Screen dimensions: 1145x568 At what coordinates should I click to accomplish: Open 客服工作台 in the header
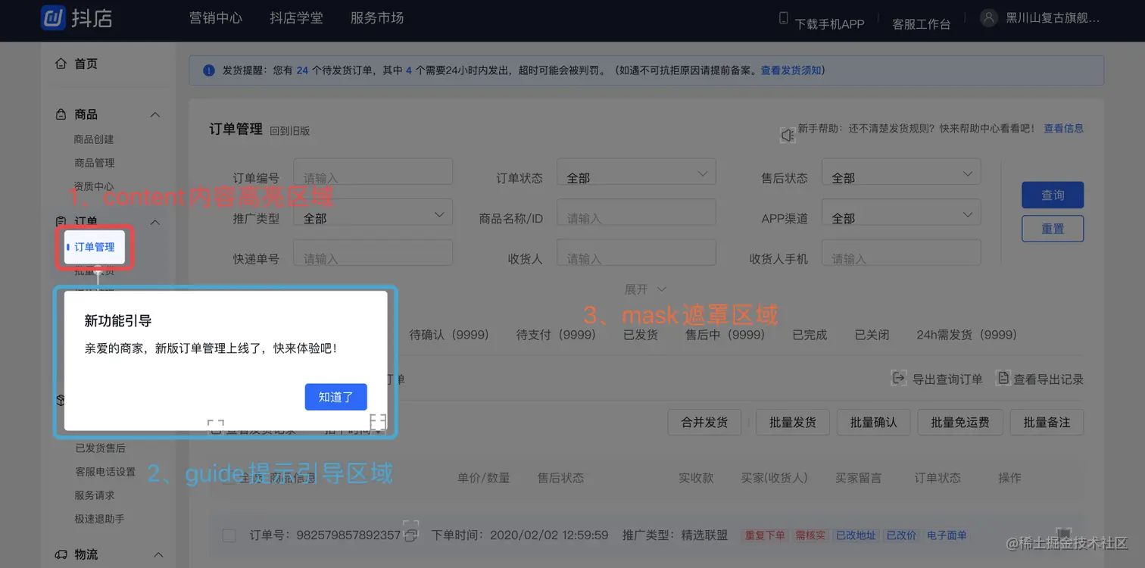921,23
